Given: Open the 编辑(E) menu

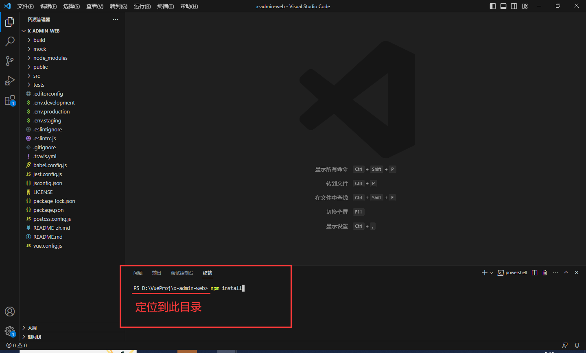Looking at the screenshot, I should tap(48, 6).
